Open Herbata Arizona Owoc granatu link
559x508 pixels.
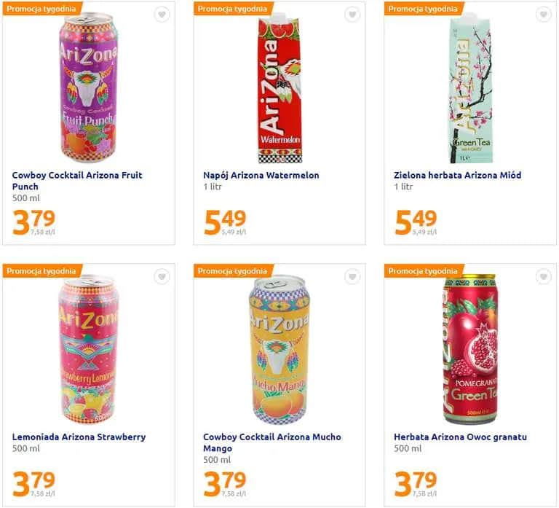460,437
